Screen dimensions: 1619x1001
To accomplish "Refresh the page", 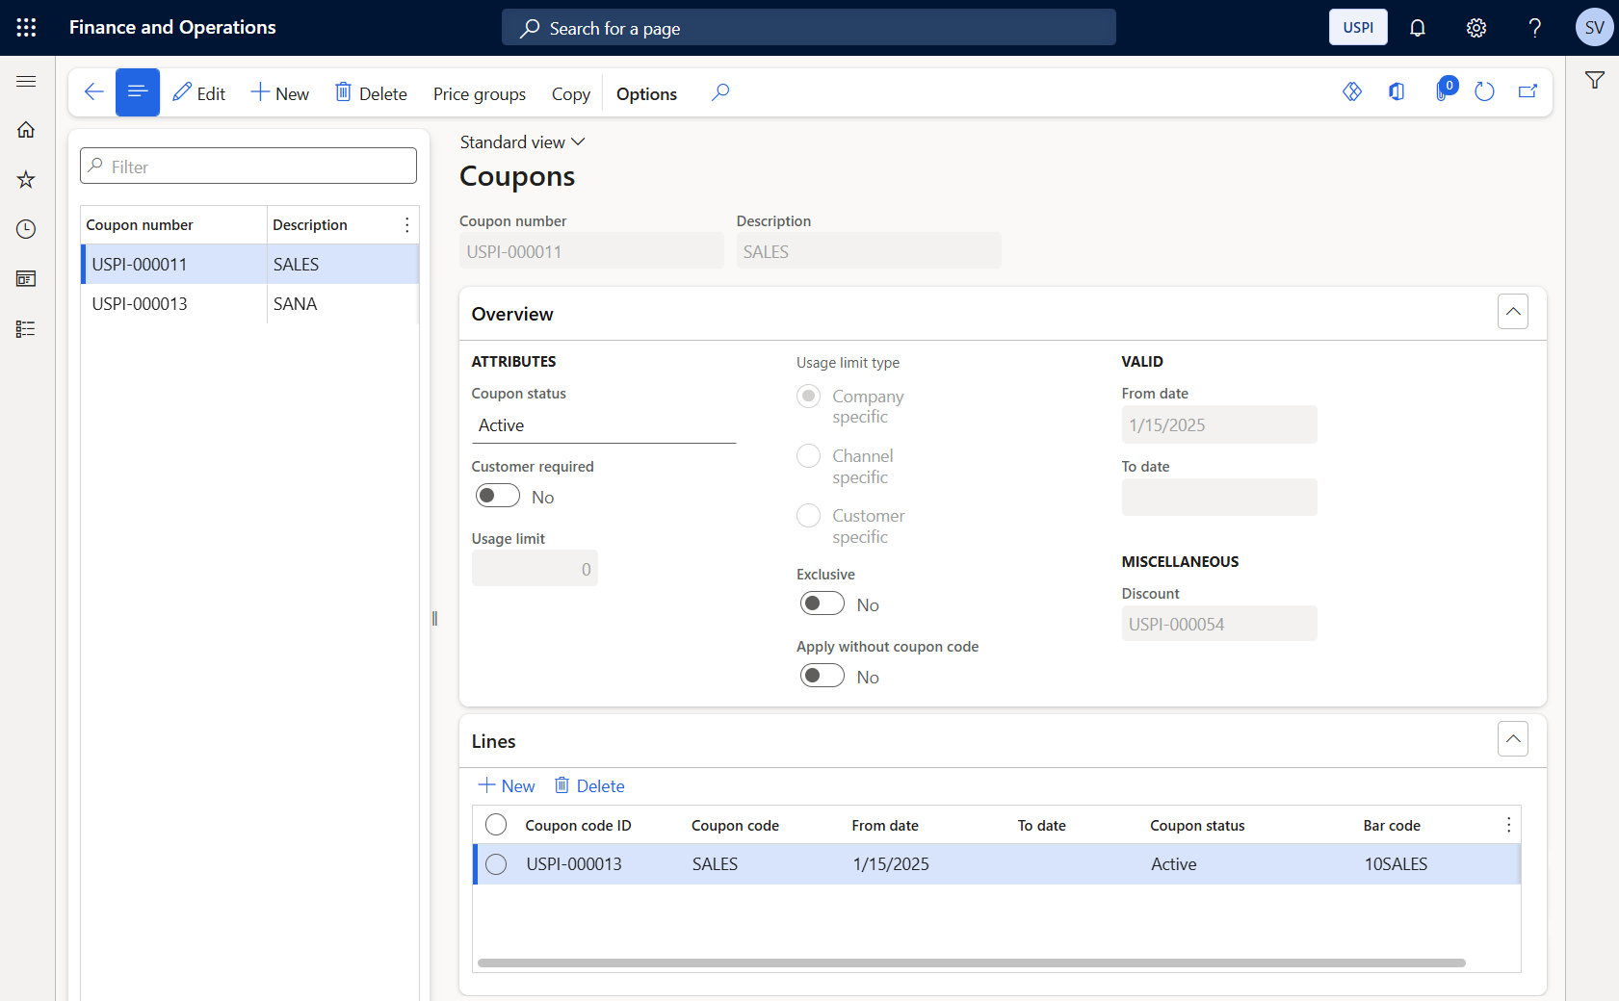I will click(x=1484, y=92).
